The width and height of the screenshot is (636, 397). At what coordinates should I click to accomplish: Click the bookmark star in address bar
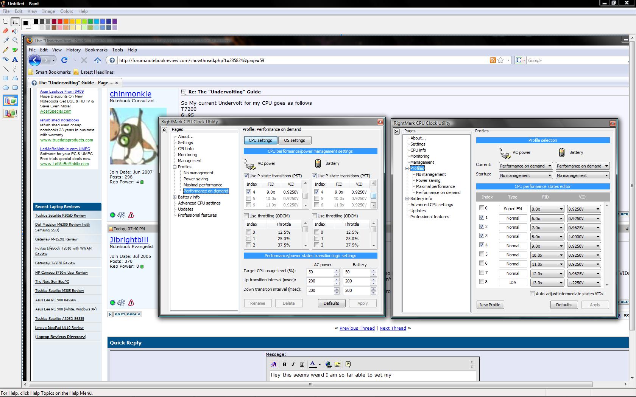(x=500, y=60)
